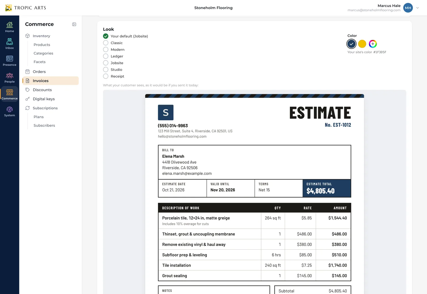
Task: Open the Home section icon
Action: 9,25
